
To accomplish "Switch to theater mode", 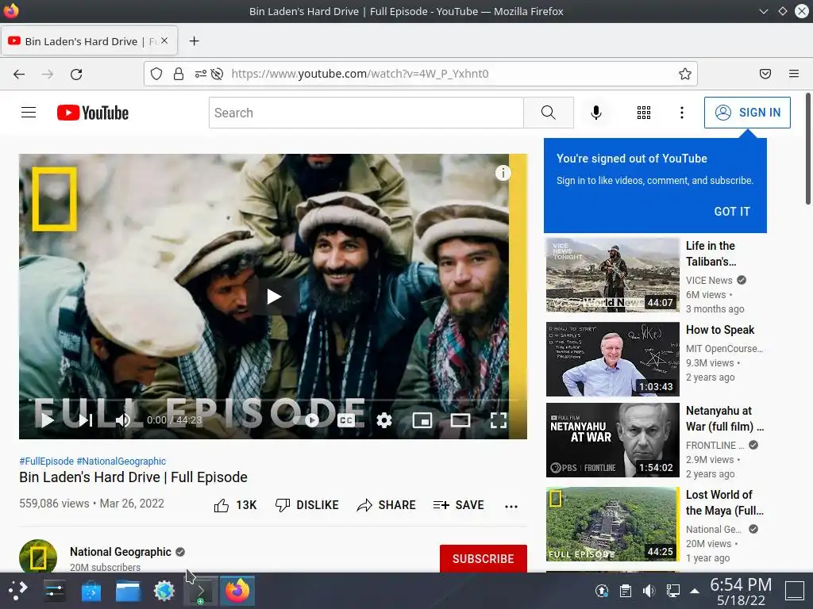I will [460, 420].
